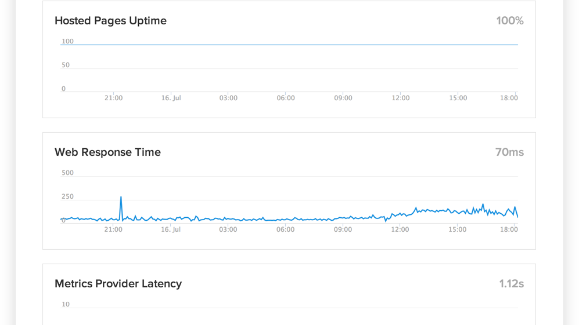The width and height of the screenshot is (579, 325).
Task: Click the 70ms response time value
Action: pos(509,152)
